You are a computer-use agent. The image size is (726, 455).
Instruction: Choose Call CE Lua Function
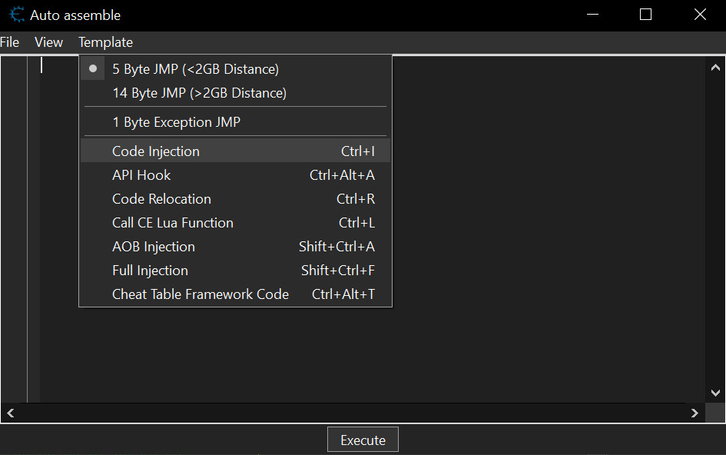(x=173, y=223)
